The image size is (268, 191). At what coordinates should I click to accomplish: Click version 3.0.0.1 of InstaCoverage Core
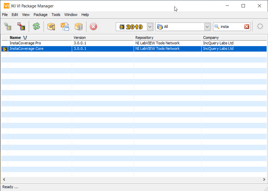coord(80,49)
